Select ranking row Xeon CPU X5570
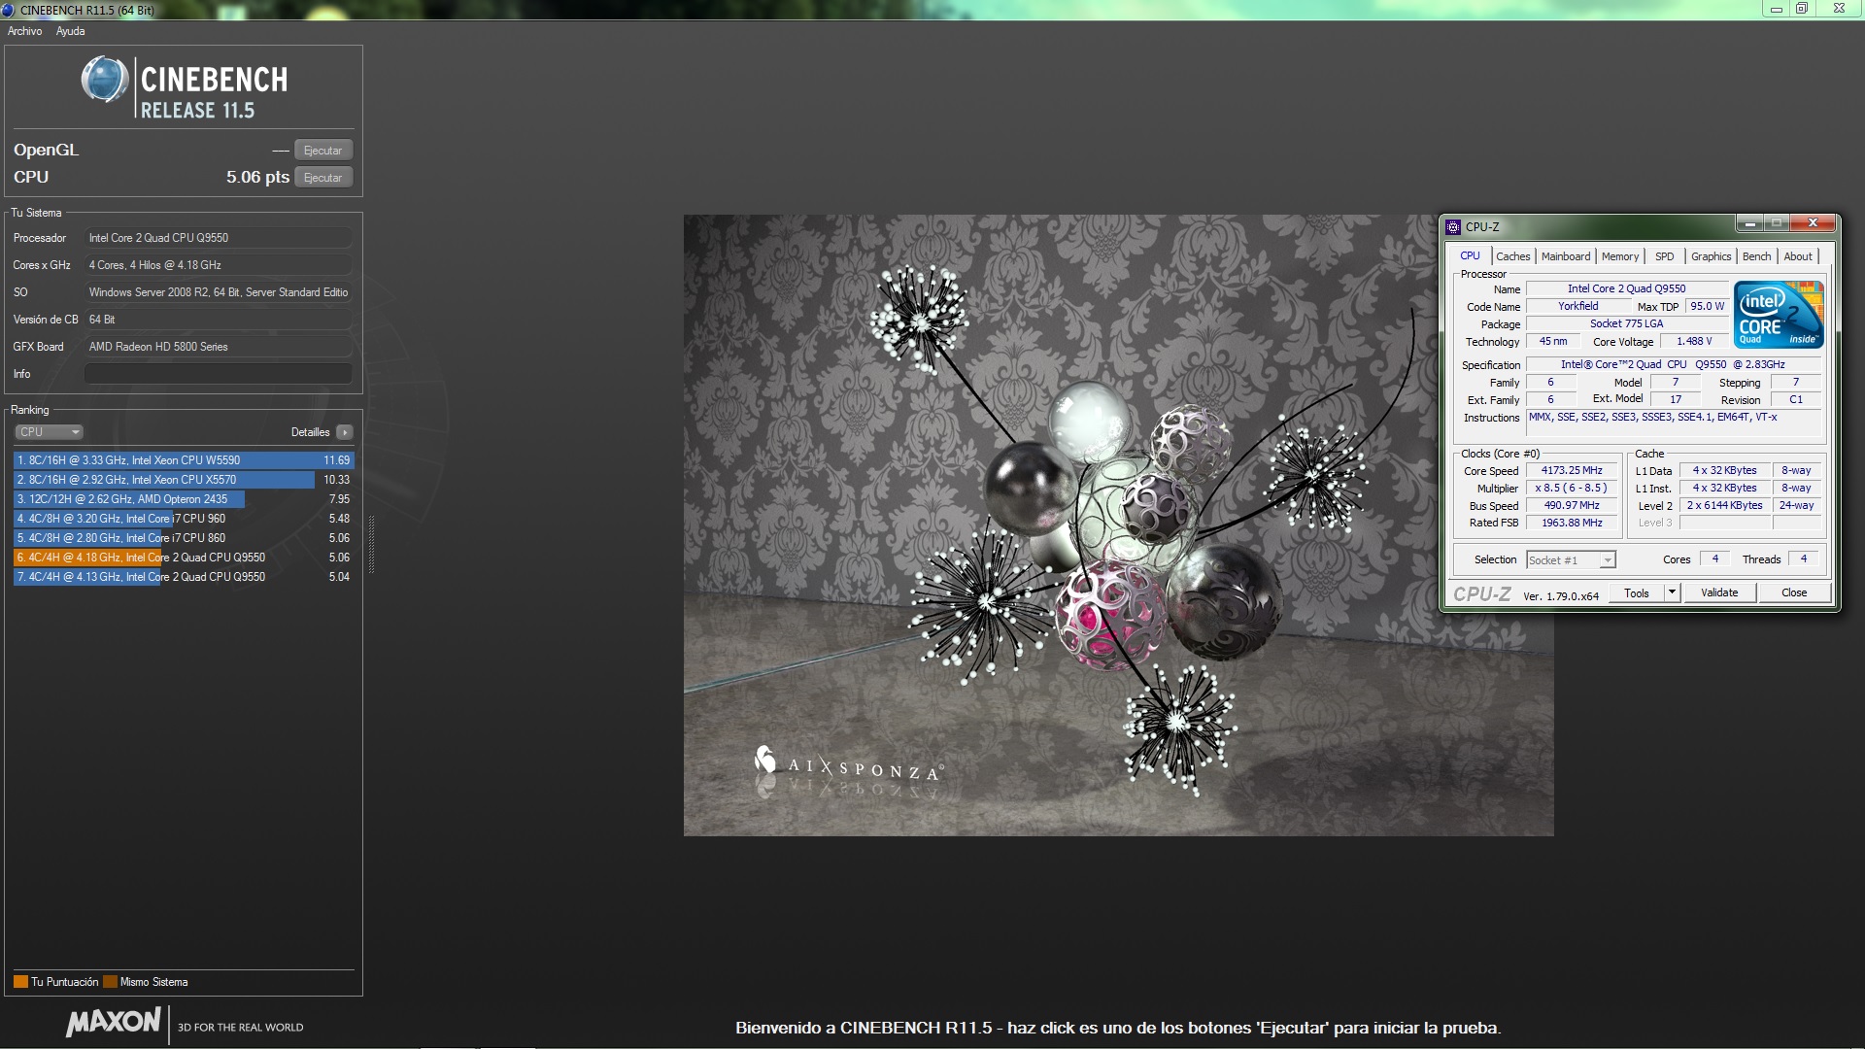This screenshot has width=1865, height=1049. coord(184,480)
